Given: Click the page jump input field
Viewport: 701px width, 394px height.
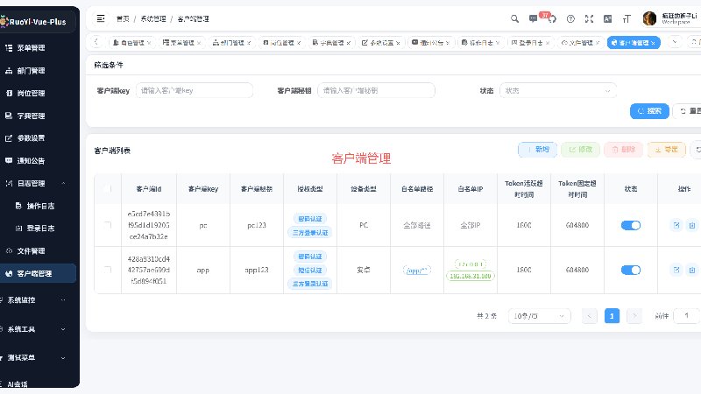Looking at the screenshot, I should pyautogui.click(x=687, y=316).
